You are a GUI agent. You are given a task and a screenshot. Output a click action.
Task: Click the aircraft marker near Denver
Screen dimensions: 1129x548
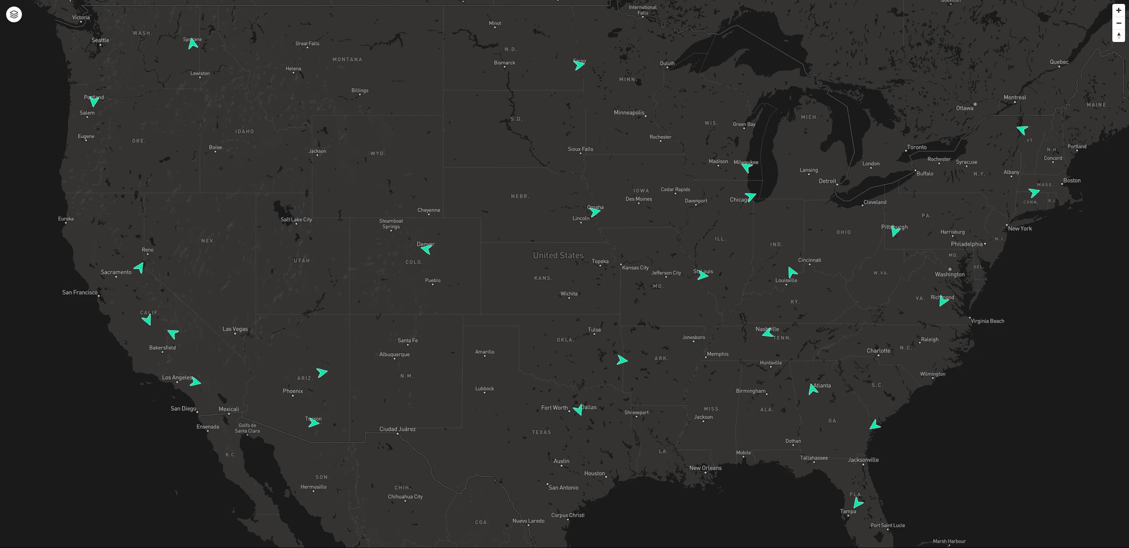tap(426, 249)
